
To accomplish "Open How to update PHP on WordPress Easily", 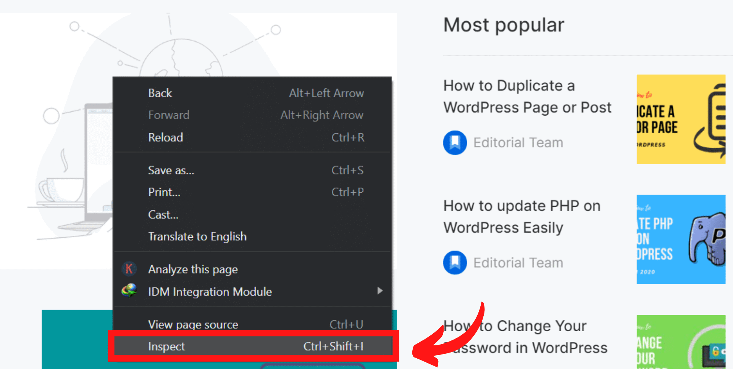I will [x=521, y=216].
